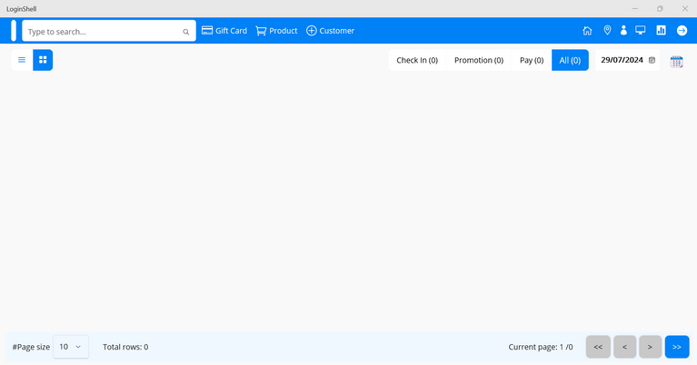Open the bar chart reports icon
This screenshot has width=697, height=365.
661,31
